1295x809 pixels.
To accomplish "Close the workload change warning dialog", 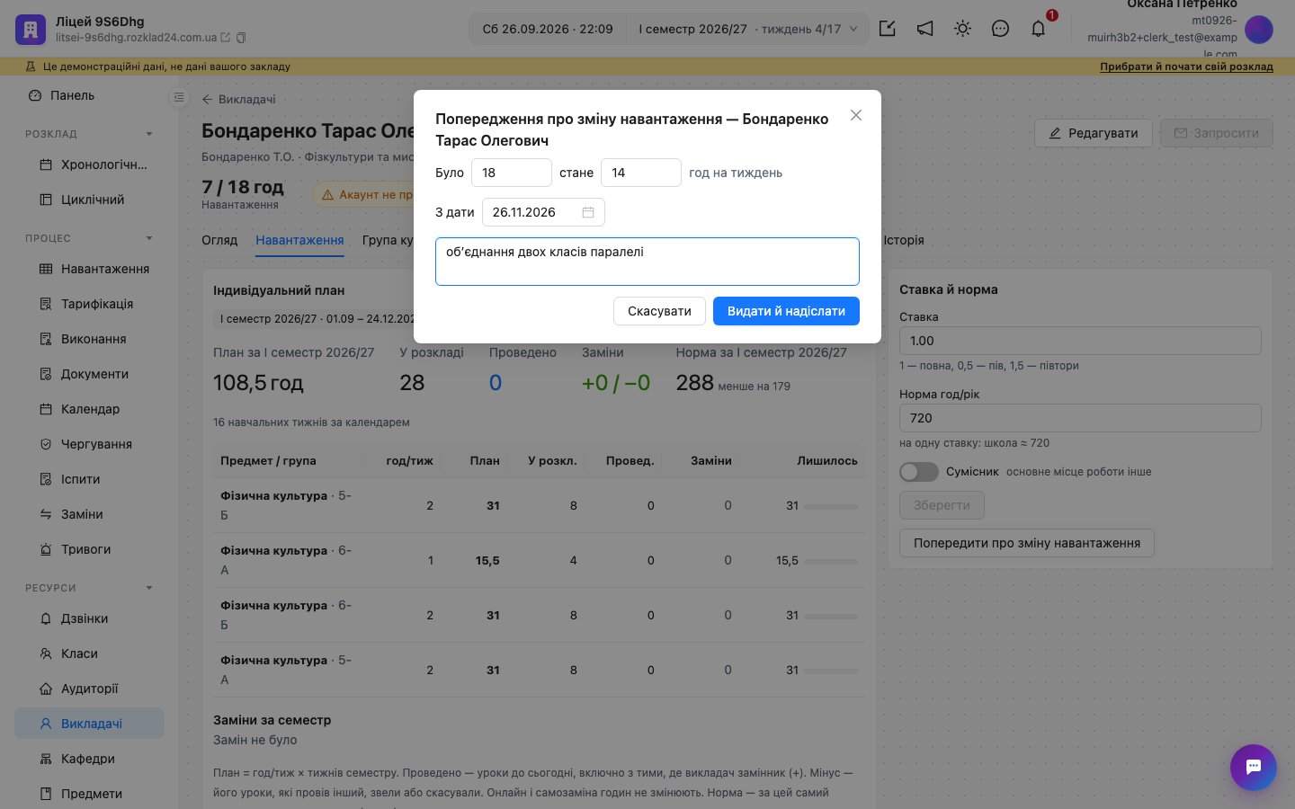I will coord(856,115).
